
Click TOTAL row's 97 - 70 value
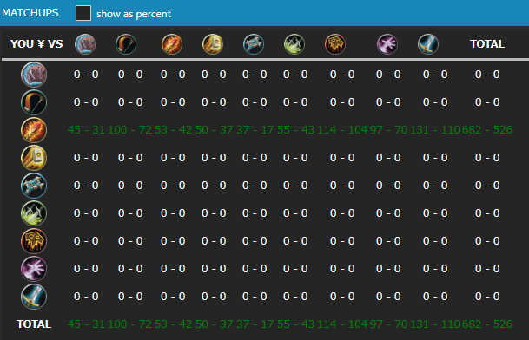coord(388,324)
